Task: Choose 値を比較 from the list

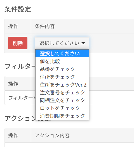Action: 62,61
